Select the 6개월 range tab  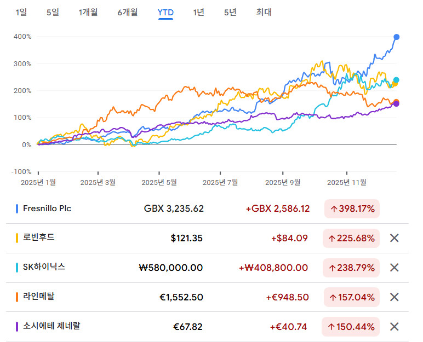click(x=127, y=12)
